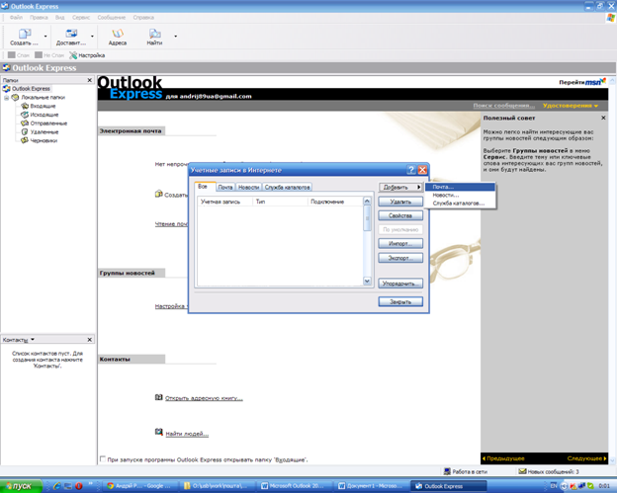This screenshot has height=493, width=617.
Task: Expand hidden quick launch icons chevron
Action: (x=90, y=483)
